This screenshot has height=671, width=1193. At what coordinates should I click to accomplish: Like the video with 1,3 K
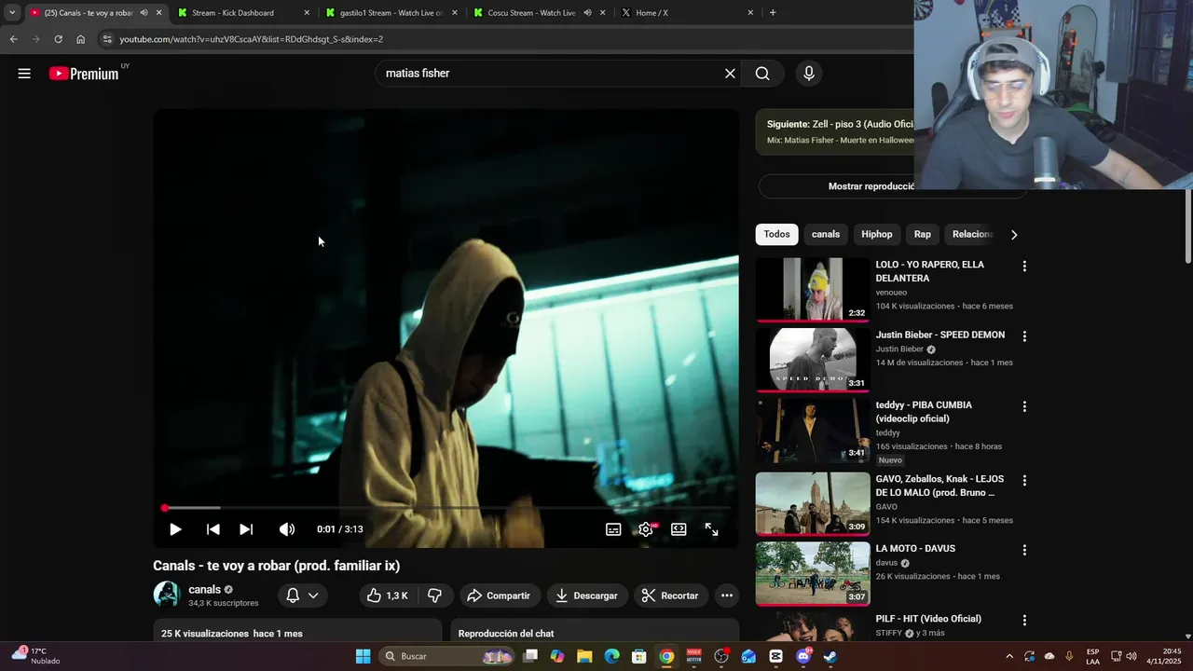[x=388, y=596]
